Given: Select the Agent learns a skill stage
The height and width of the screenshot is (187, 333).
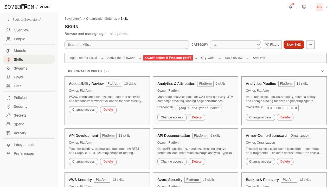Looking at the screenshot, I should (x=84, y=58).
